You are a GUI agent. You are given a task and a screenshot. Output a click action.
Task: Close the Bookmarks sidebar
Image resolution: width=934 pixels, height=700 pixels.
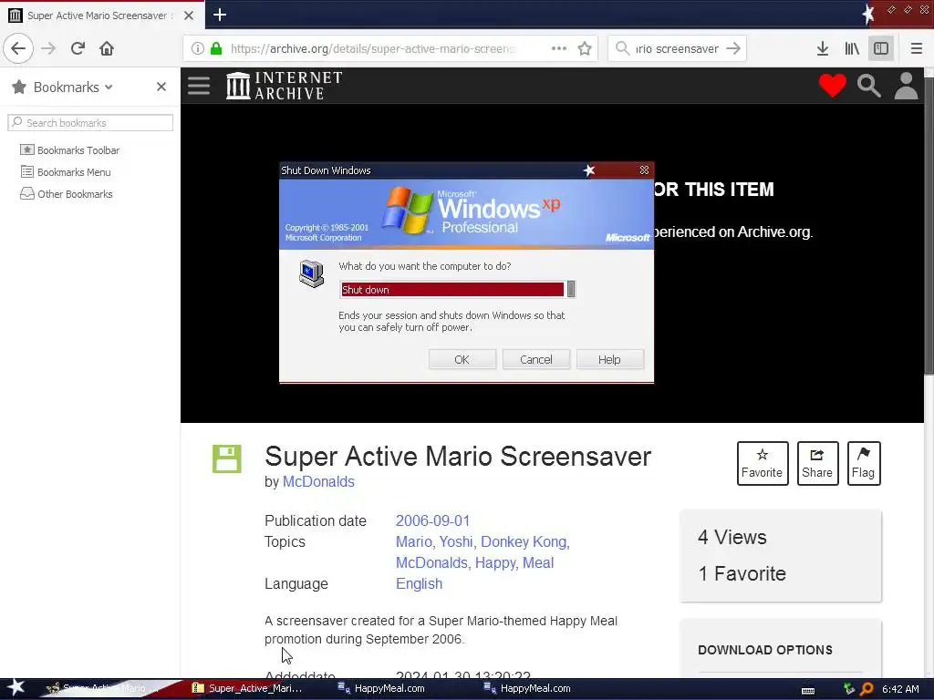coord(161,87)
